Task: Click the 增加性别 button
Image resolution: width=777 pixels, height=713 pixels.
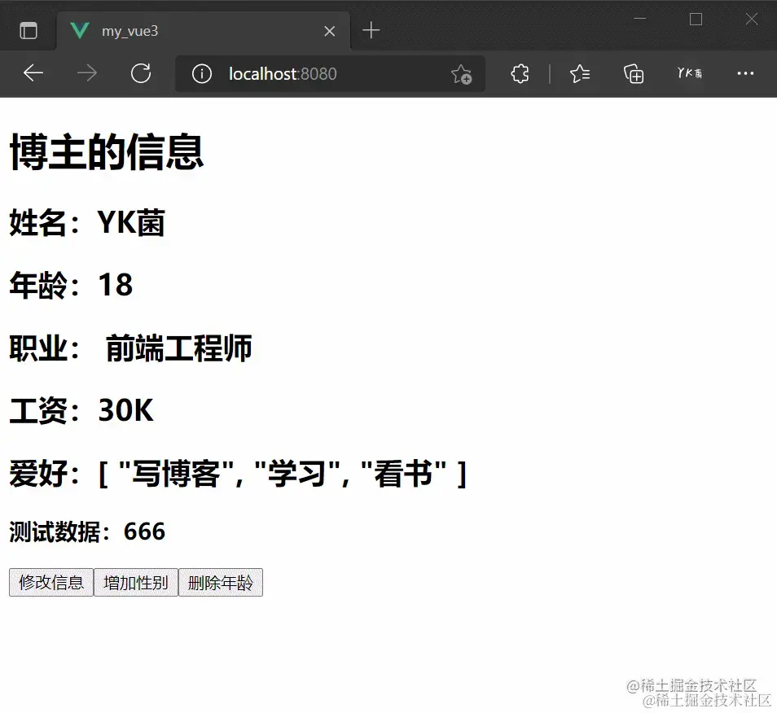Action: (136, 582)
